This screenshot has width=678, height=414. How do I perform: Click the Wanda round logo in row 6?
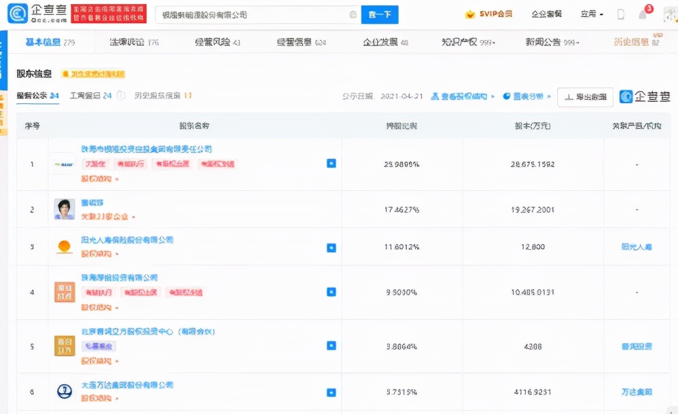coord(65,392)
